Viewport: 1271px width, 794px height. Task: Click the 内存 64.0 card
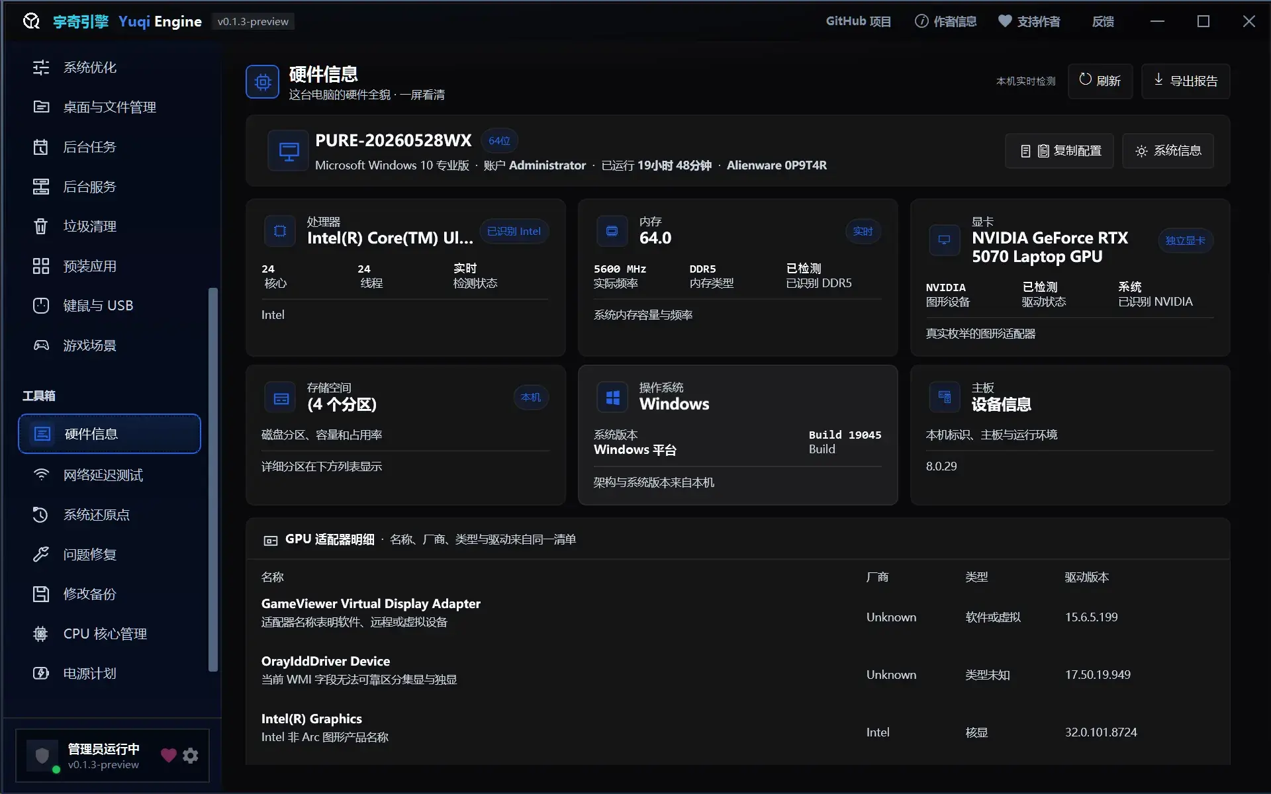738,278
